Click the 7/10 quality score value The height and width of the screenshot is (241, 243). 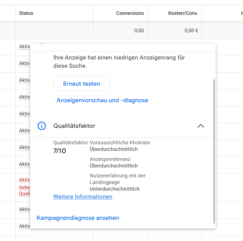pyautogui.click(x=60, y=151)
